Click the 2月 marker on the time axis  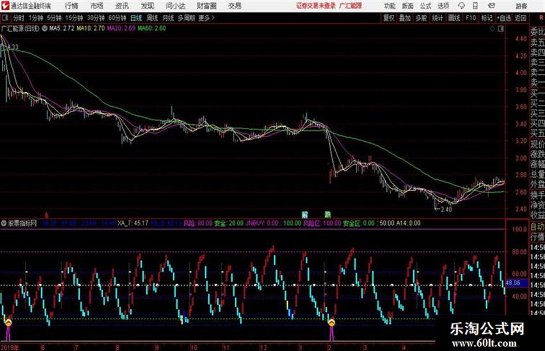[x=329, y=348]
